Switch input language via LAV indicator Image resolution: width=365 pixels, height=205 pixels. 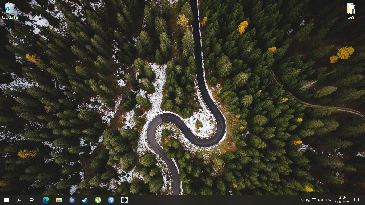click(x=329, y=200)
